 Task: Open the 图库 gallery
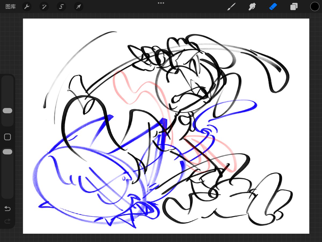point(10,7)
